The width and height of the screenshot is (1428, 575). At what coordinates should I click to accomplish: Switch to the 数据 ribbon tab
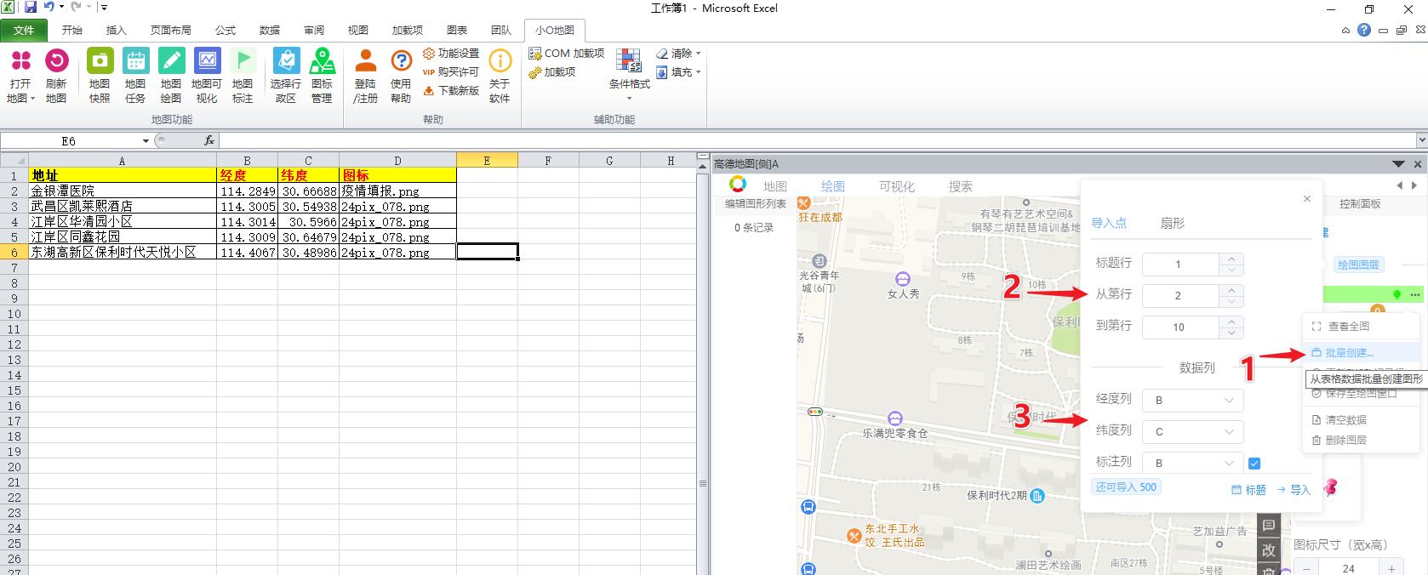270,30
